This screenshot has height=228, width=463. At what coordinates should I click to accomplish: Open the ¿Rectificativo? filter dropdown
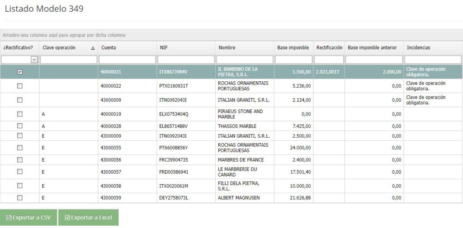pos(34,60)
